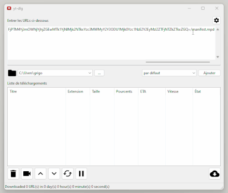228x193 pixels.
Task: Open settings with the gear icon
Action: (x=217, y=20)
